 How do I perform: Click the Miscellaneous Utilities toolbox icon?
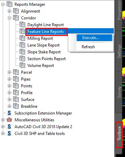[9, 120]
